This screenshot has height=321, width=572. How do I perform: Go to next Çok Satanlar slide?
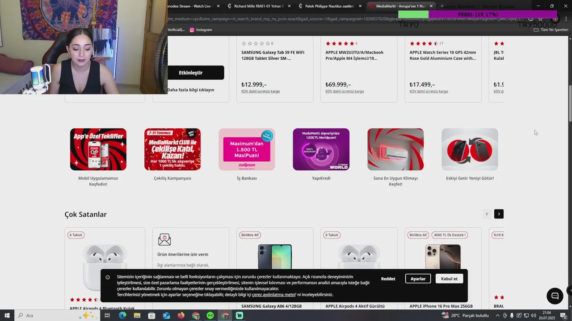pyautogui.click(x=499, y=214)
